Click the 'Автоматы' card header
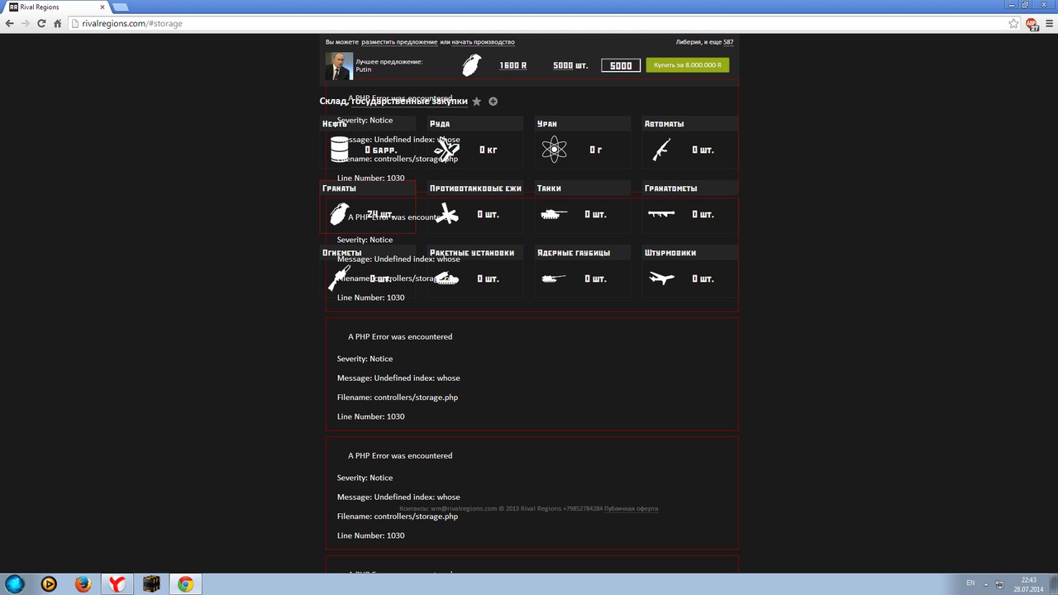1058x595 pixels. tap(690, 124)
